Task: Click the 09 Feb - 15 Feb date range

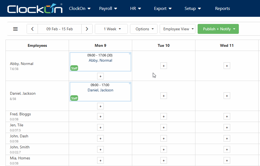Action: [x=60, y=29]
